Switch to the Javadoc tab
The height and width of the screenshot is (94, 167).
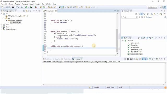pyautogui.click(x=56, y=59)
